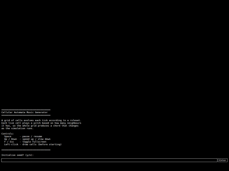The width and height of the screenshot is (229, 171).
Task: Click the line beginning 'Each live cell plays'
Action: pos(41,123)
